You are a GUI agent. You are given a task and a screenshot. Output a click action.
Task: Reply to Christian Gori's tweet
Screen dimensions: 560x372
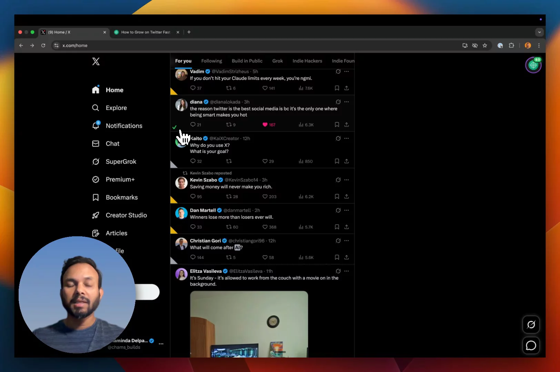click(197, 257)
